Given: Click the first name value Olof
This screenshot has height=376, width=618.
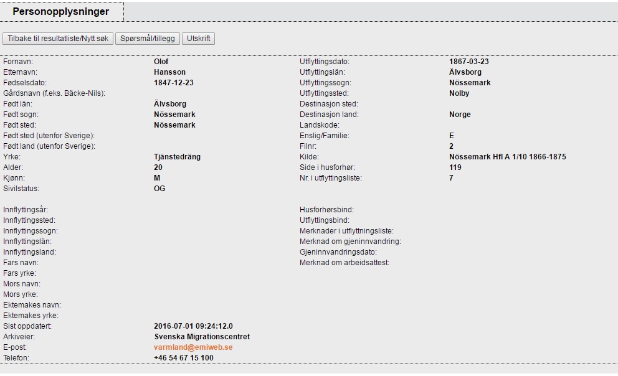Looking at the screenshot, I should [161, 62].
